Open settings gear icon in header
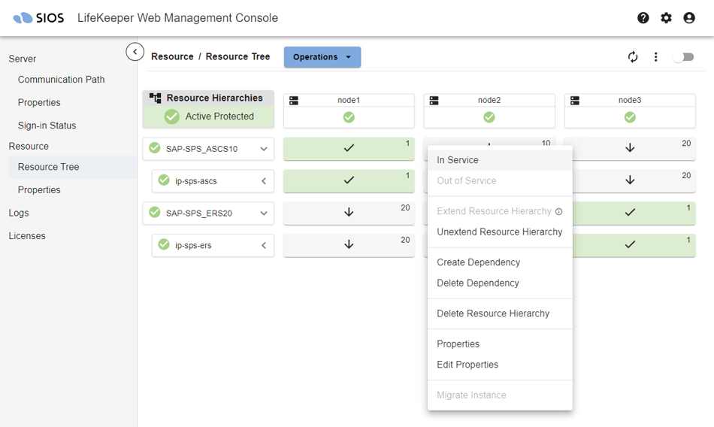Image resolution: width=714 pixels, height=427 pixels. [x=666, y=18]
